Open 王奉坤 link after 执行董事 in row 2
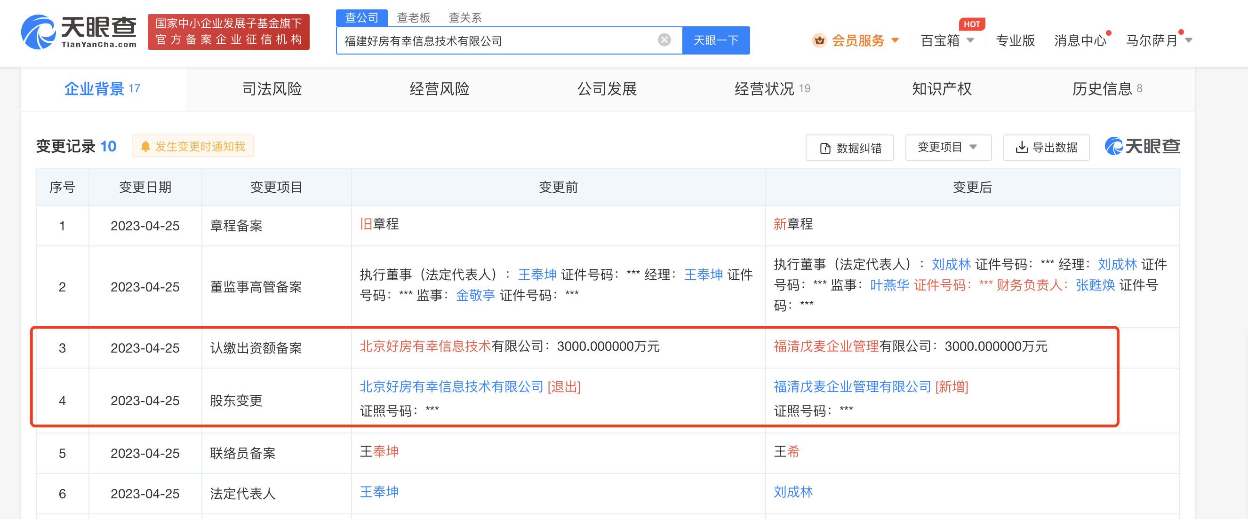This screenshot has height=519, width=1248. [x=537, y=275]
